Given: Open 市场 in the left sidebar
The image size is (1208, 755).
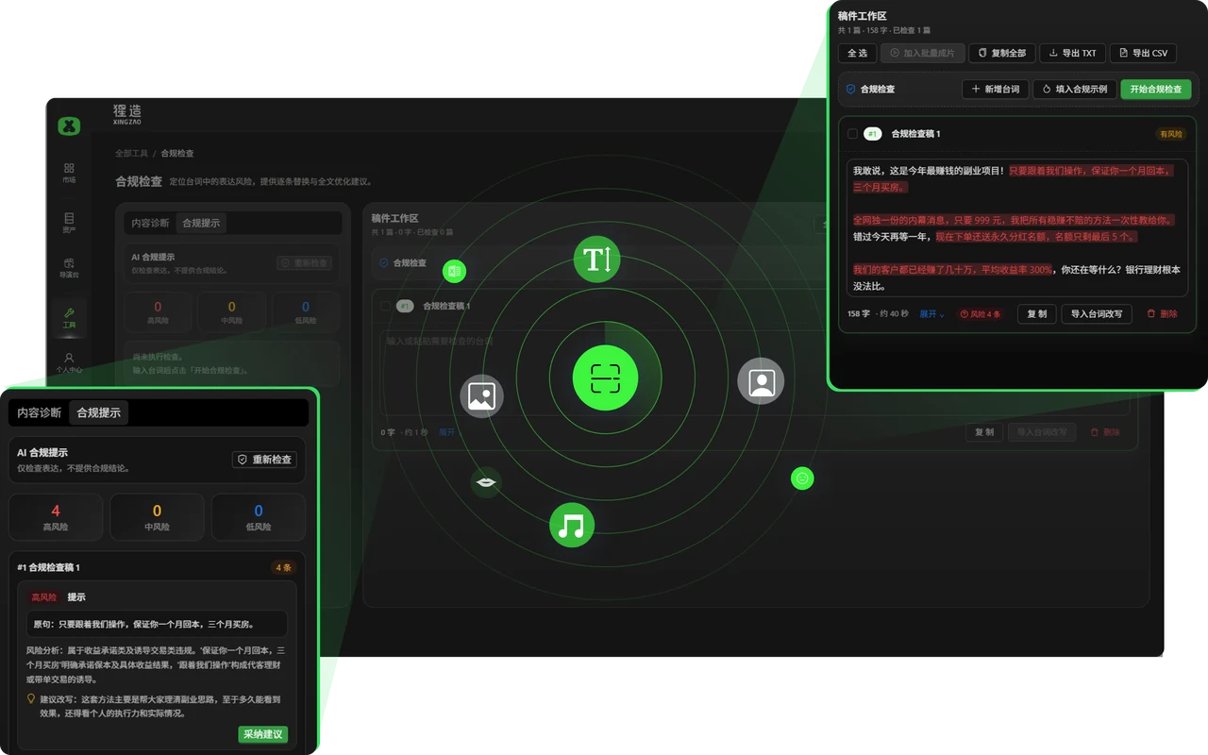Looking at the screenshot, I should click(69, 173).
